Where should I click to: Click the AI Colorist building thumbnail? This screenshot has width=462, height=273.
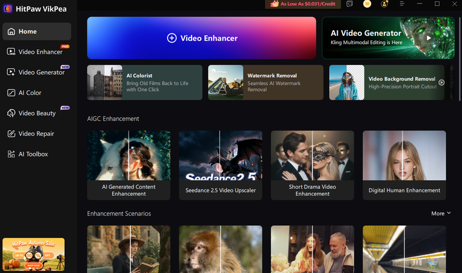[105, 83]
